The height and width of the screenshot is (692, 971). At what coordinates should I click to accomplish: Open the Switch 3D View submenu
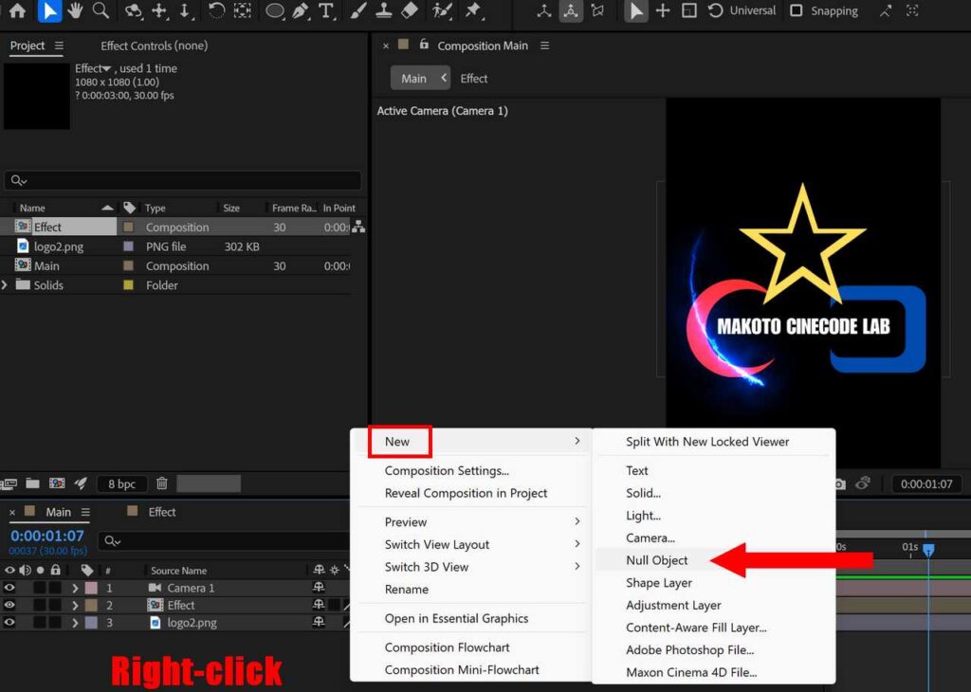(x=471, y=566)
